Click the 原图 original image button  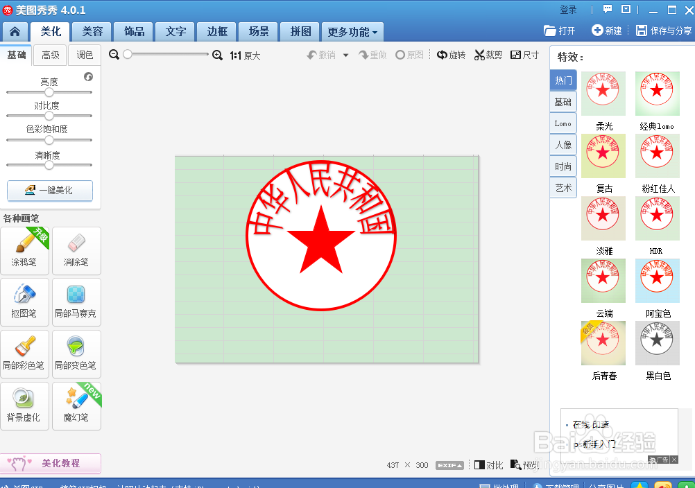[x=409, y=55]
